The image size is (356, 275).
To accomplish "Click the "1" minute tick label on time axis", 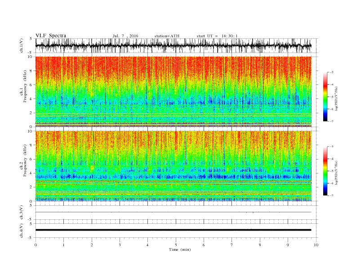I will point(63,245).
